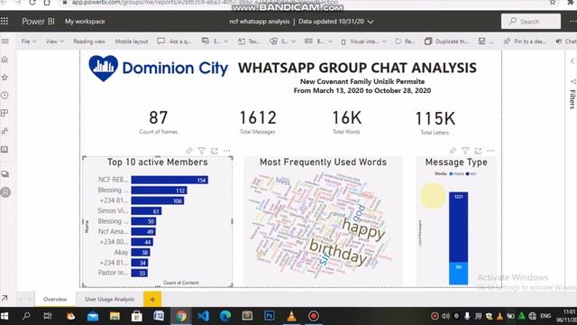
Task: Open focus mode on Top 10 Members visual
Action: [215, 151]
